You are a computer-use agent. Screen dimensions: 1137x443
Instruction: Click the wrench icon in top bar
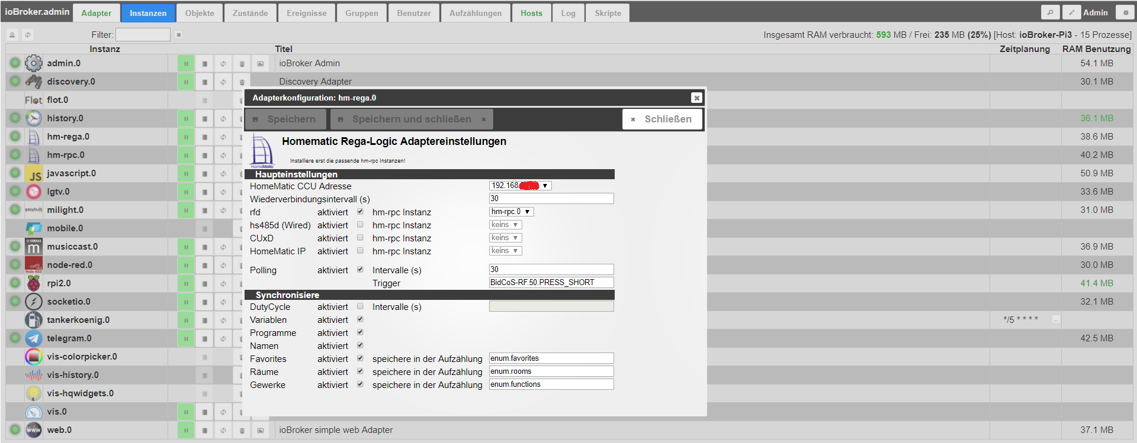1050,12
